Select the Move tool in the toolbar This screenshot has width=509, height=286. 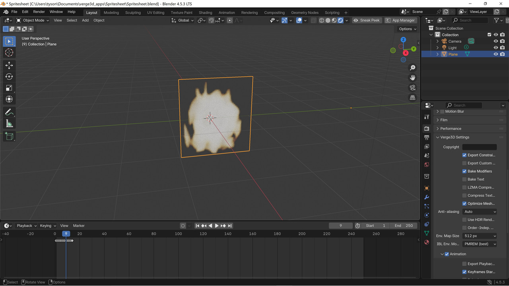(x=9, y=66)
